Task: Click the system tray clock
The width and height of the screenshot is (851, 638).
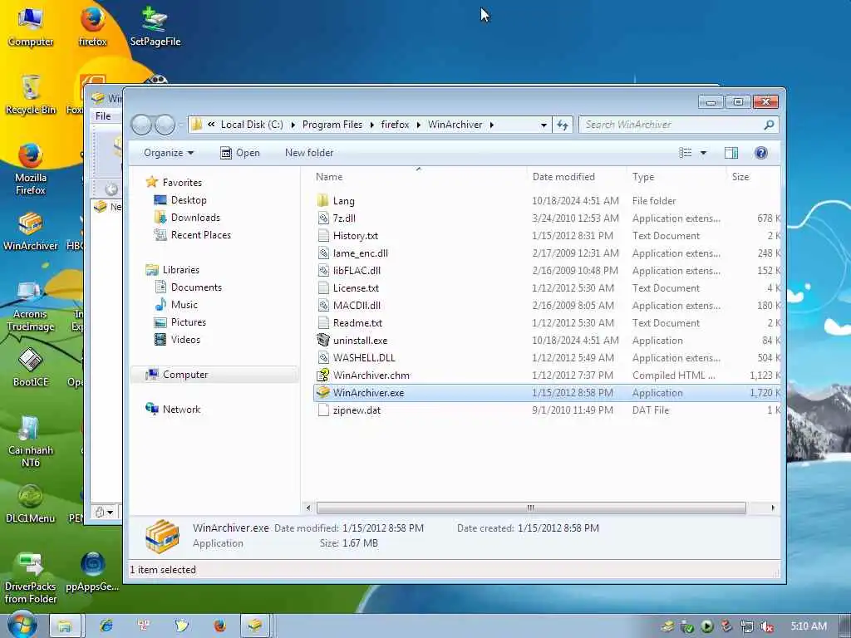Action: tap(809, 626)
